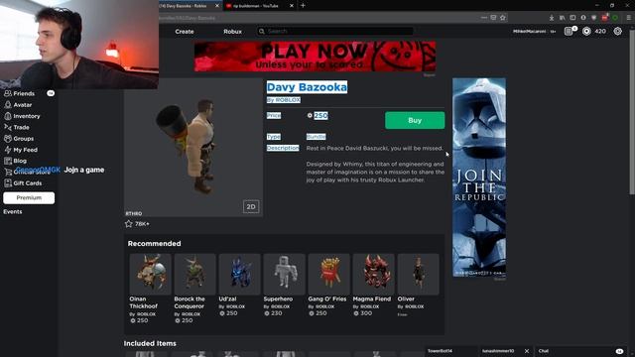Image resolution: width=635 pixels, height=357 pixels.
Task: Close the YouTube browser tab
Action: coord(292,6)
